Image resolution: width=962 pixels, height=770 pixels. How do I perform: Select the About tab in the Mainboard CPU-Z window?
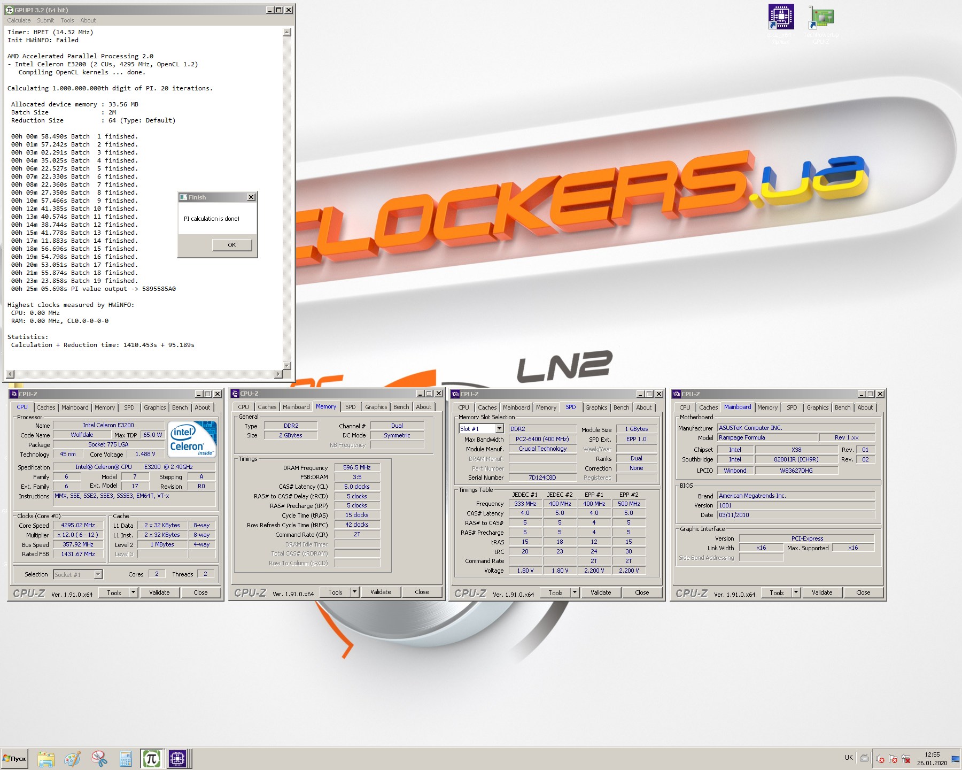(x=865, y=407)
